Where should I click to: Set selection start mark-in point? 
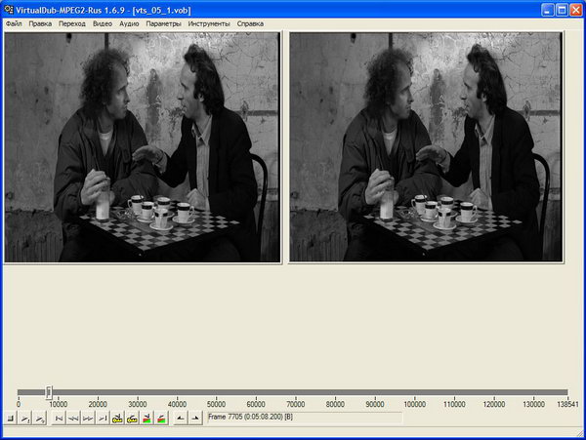(181, 418)
